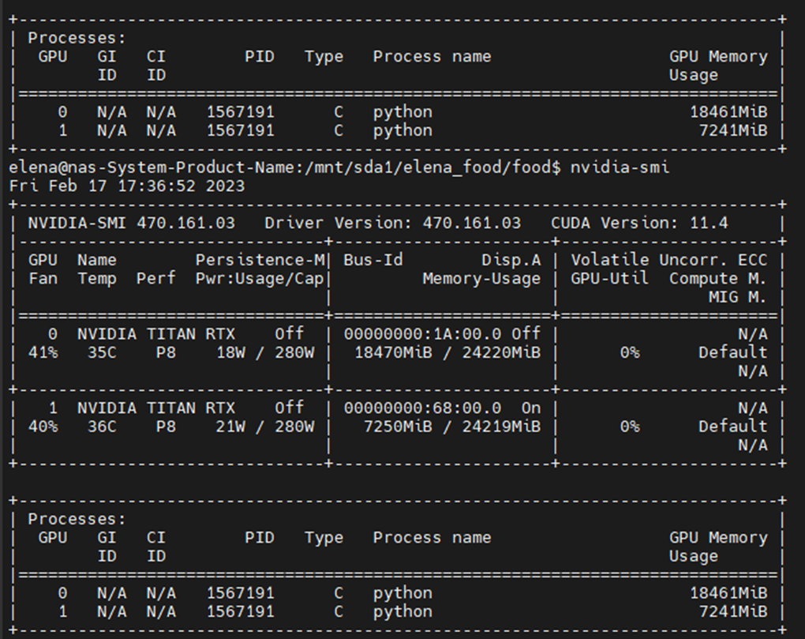This screenshot has width=805, height=639.
Task: Click the Temp column header
Action: tap(97, 279)
